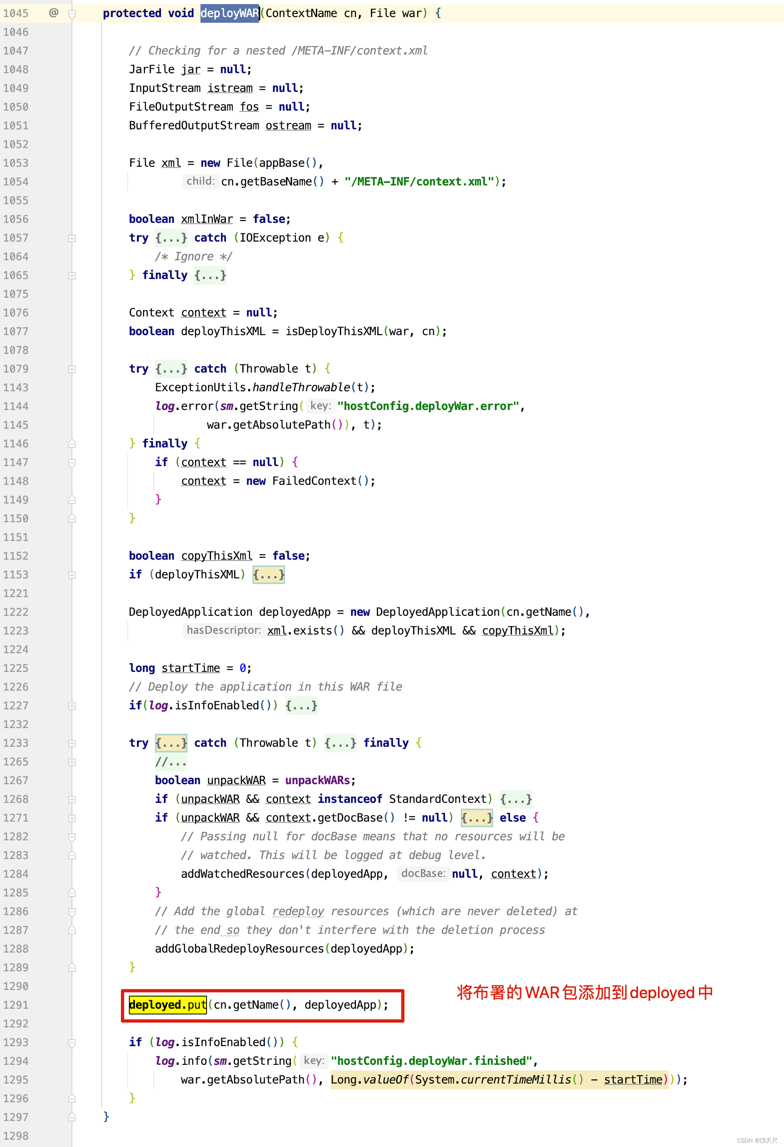Expand folded if block gutter on line 1268

[72, 800]
